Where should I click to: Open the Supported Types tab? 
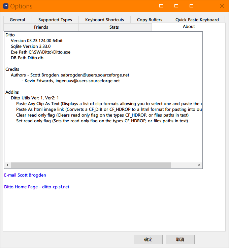(55, 20)
